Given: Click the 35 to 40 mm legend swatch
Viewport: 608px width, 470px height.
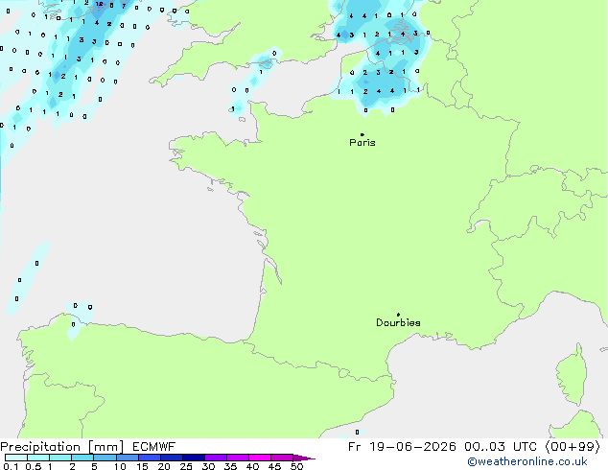Looking at the screenshot, I should 237,458.
